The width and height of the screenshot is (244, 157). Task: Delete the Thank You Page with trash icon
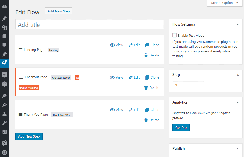[151, 120]
